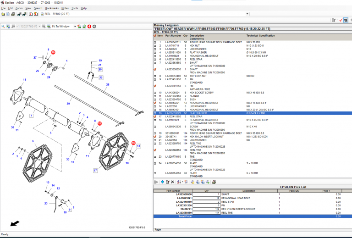Click the gray plus circle icon above diagram

94,27
